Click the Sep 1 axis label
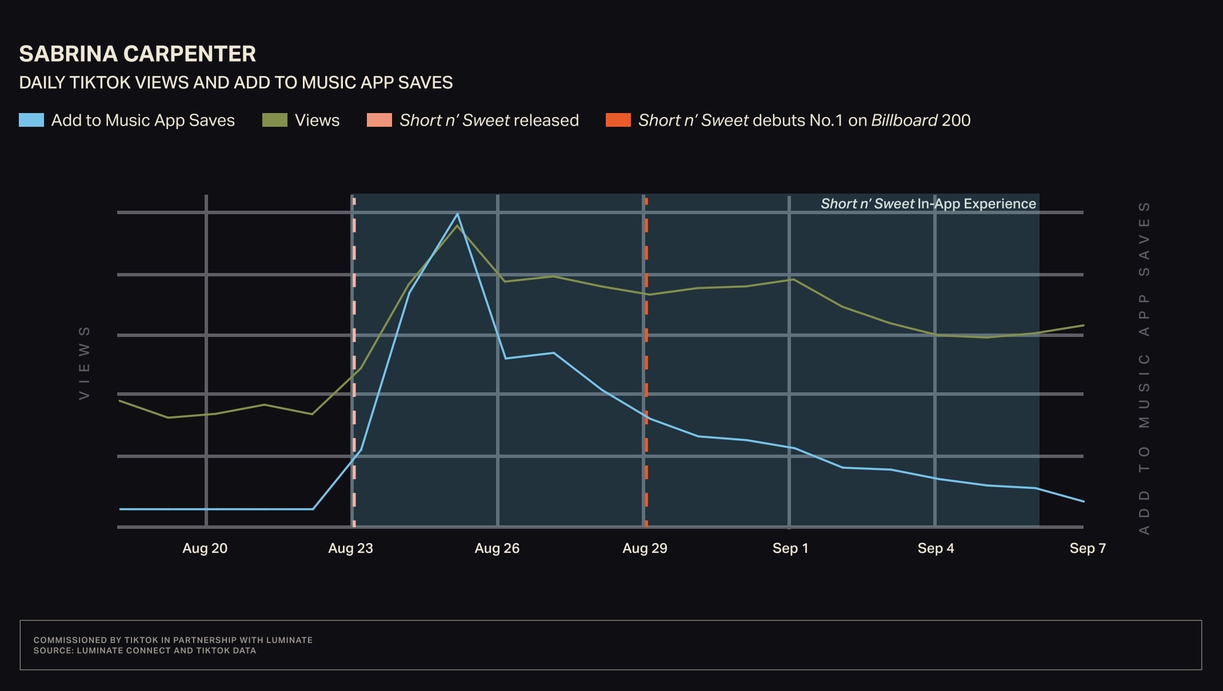This screenshot has width=1223, height=691. pos(790,548)
